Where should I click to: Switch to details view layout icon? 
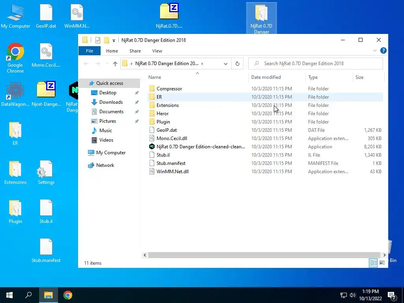(x=373, y=262)
